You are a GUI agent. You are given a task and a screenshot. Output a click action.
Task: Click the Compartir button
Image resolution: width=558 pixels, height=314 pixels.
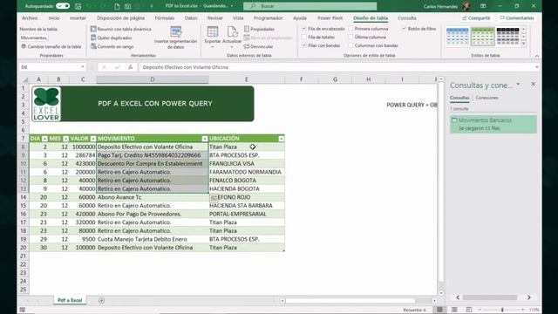(x=476, y=17)
